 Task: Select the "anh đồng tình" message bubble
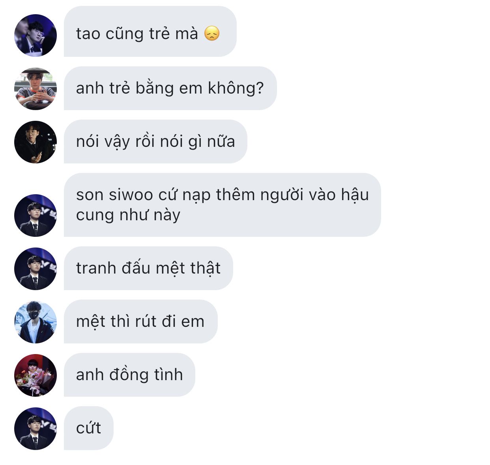click(129, 375)
